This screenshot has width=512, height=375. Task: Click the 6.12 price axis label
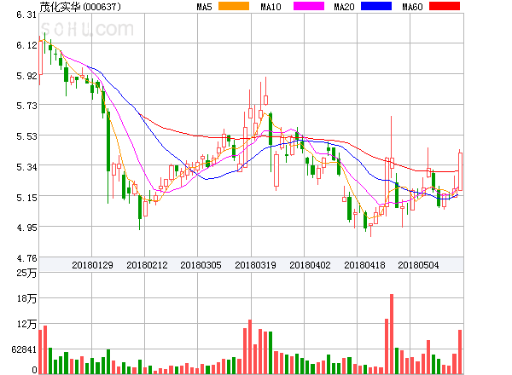click(x=26, y=45)
